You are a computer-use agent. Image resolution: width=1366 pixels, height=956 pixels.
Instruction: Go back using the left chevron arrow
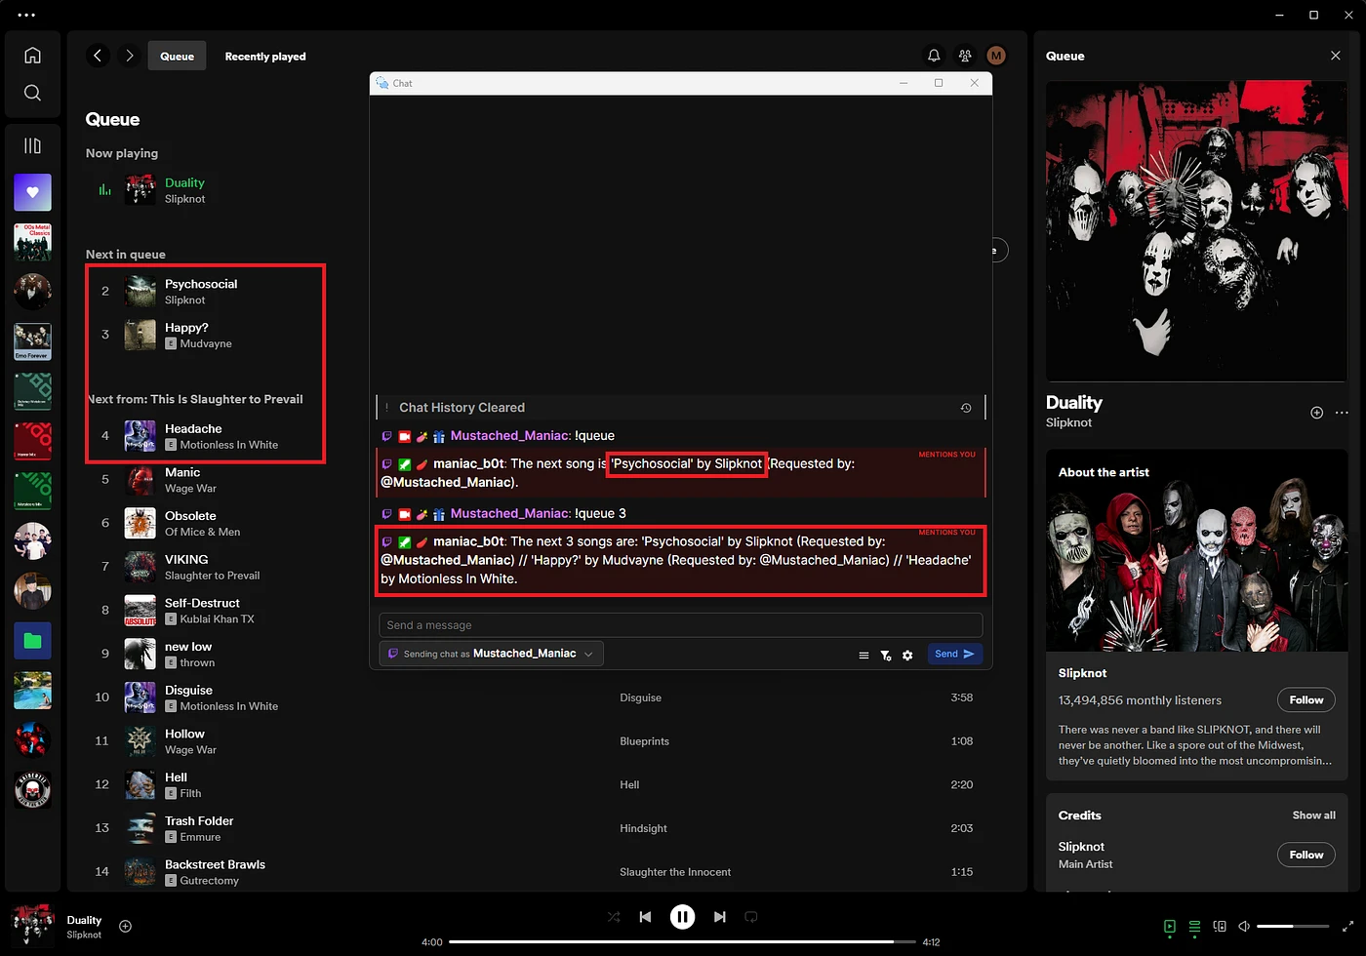(98, 56)
